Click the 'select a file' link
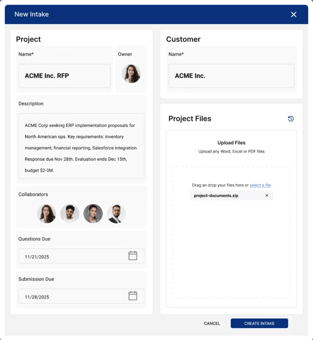 point(260,185)
